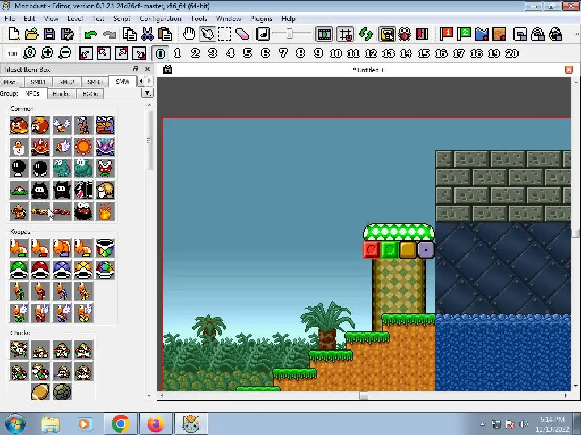The image size is (581, 435).
Task: Save the level with the floppy disk icon
Action: pyautogui.click(x=49, y=34)
